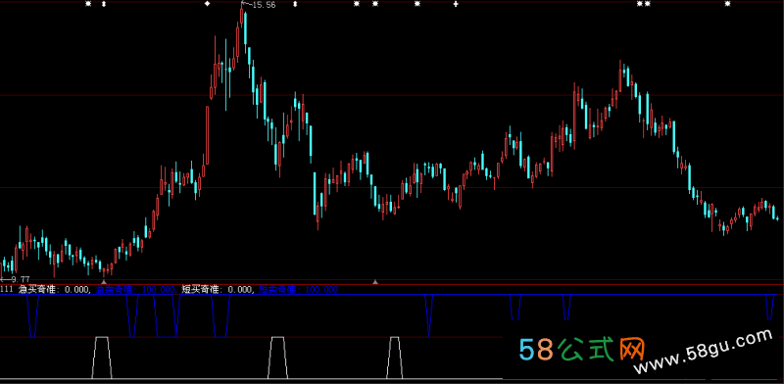Select the rightmost star marker at chart top
784x384 pixels.
point(727,4)
